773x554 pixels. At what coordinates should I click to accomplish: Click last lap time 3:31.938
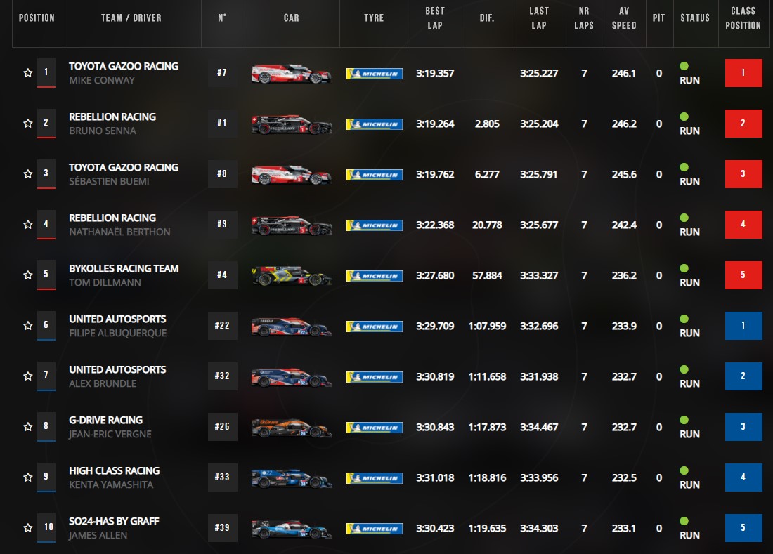click(539, 377)
